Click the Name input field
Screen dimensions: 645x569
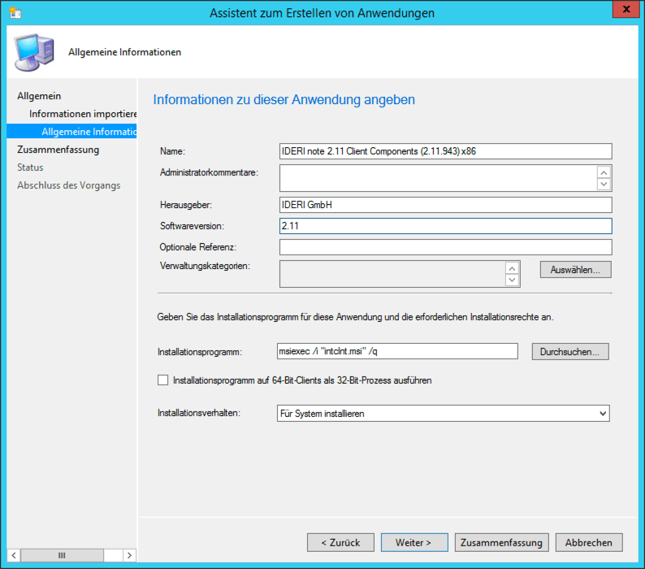coord(445,151)
